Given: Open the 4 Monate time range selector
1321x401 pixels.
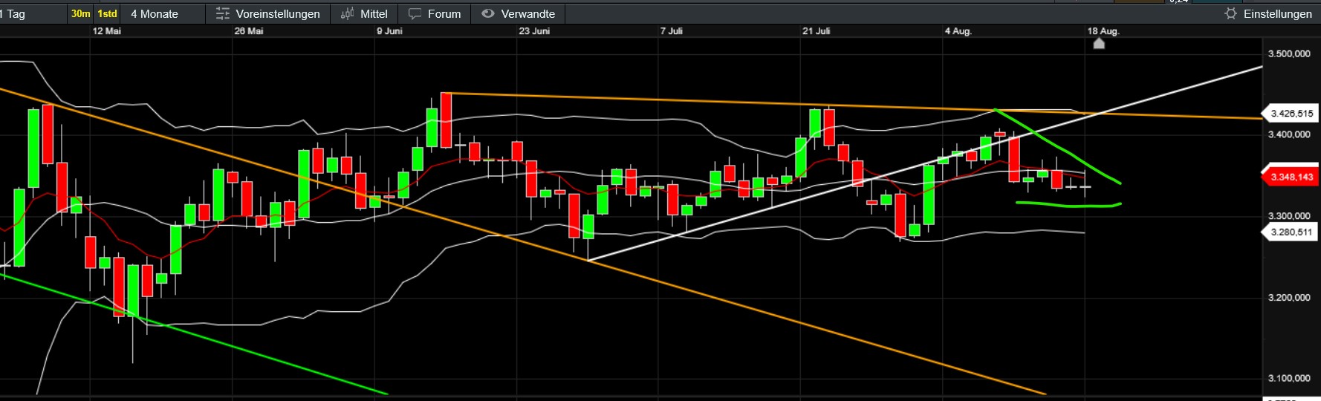Looking at the screenshot, I should pyautogui.click(x=155, y=13).
